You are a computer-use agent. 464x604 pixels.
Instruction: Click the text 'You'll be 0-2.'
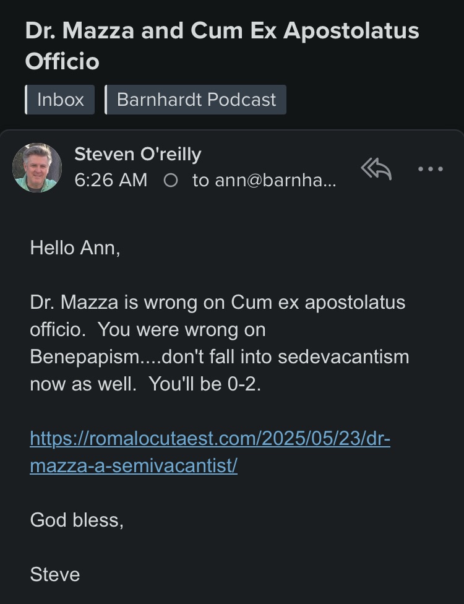(205, 384)
